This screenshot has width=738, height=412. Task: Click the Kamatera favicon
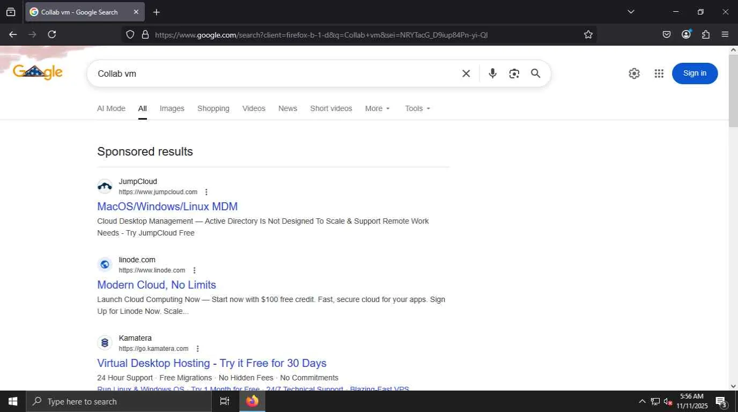click(x=105, y=343)
